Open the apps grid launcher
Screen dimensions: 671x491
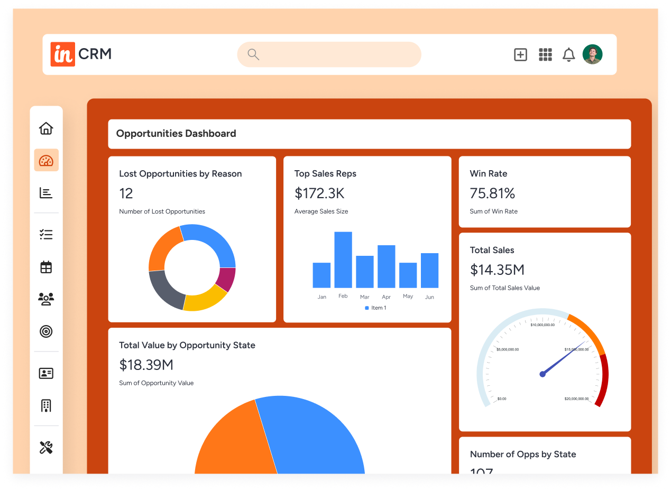click(x=545, y=54)
